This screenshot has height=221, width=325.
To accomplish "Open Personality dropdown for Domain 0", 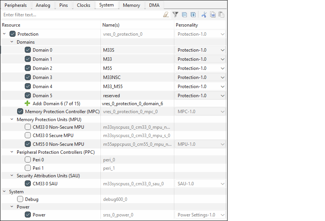I will [222, 50].
